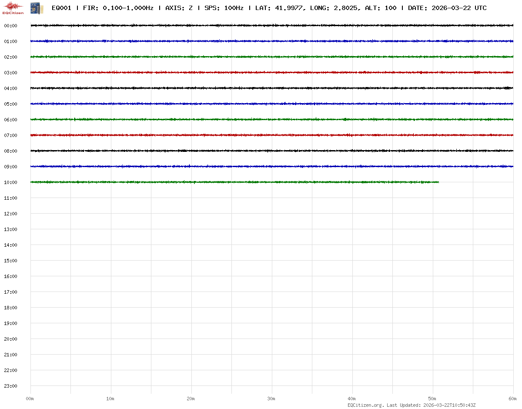Select the 05:00 hour row label

click(10, 104)
